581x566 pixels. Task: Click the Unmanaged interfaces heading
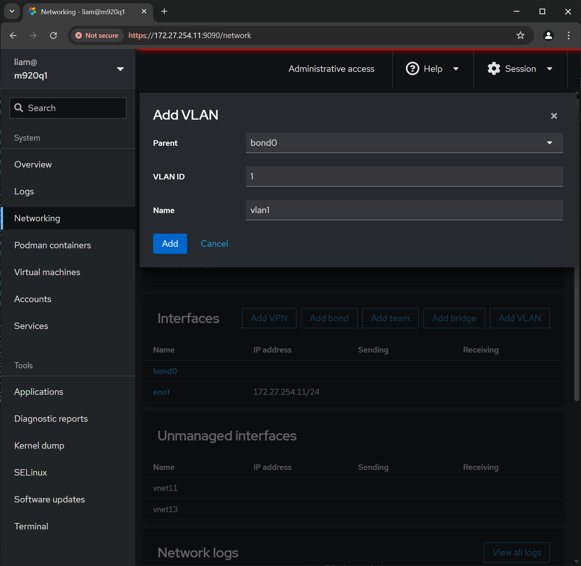227,436
